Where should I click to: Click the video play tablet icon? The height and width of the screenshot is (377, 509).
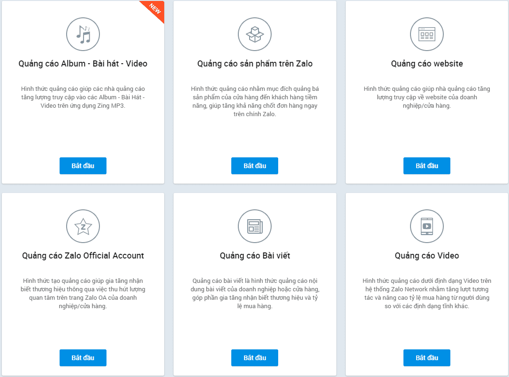pyautogui.click(x=427, y=226)
